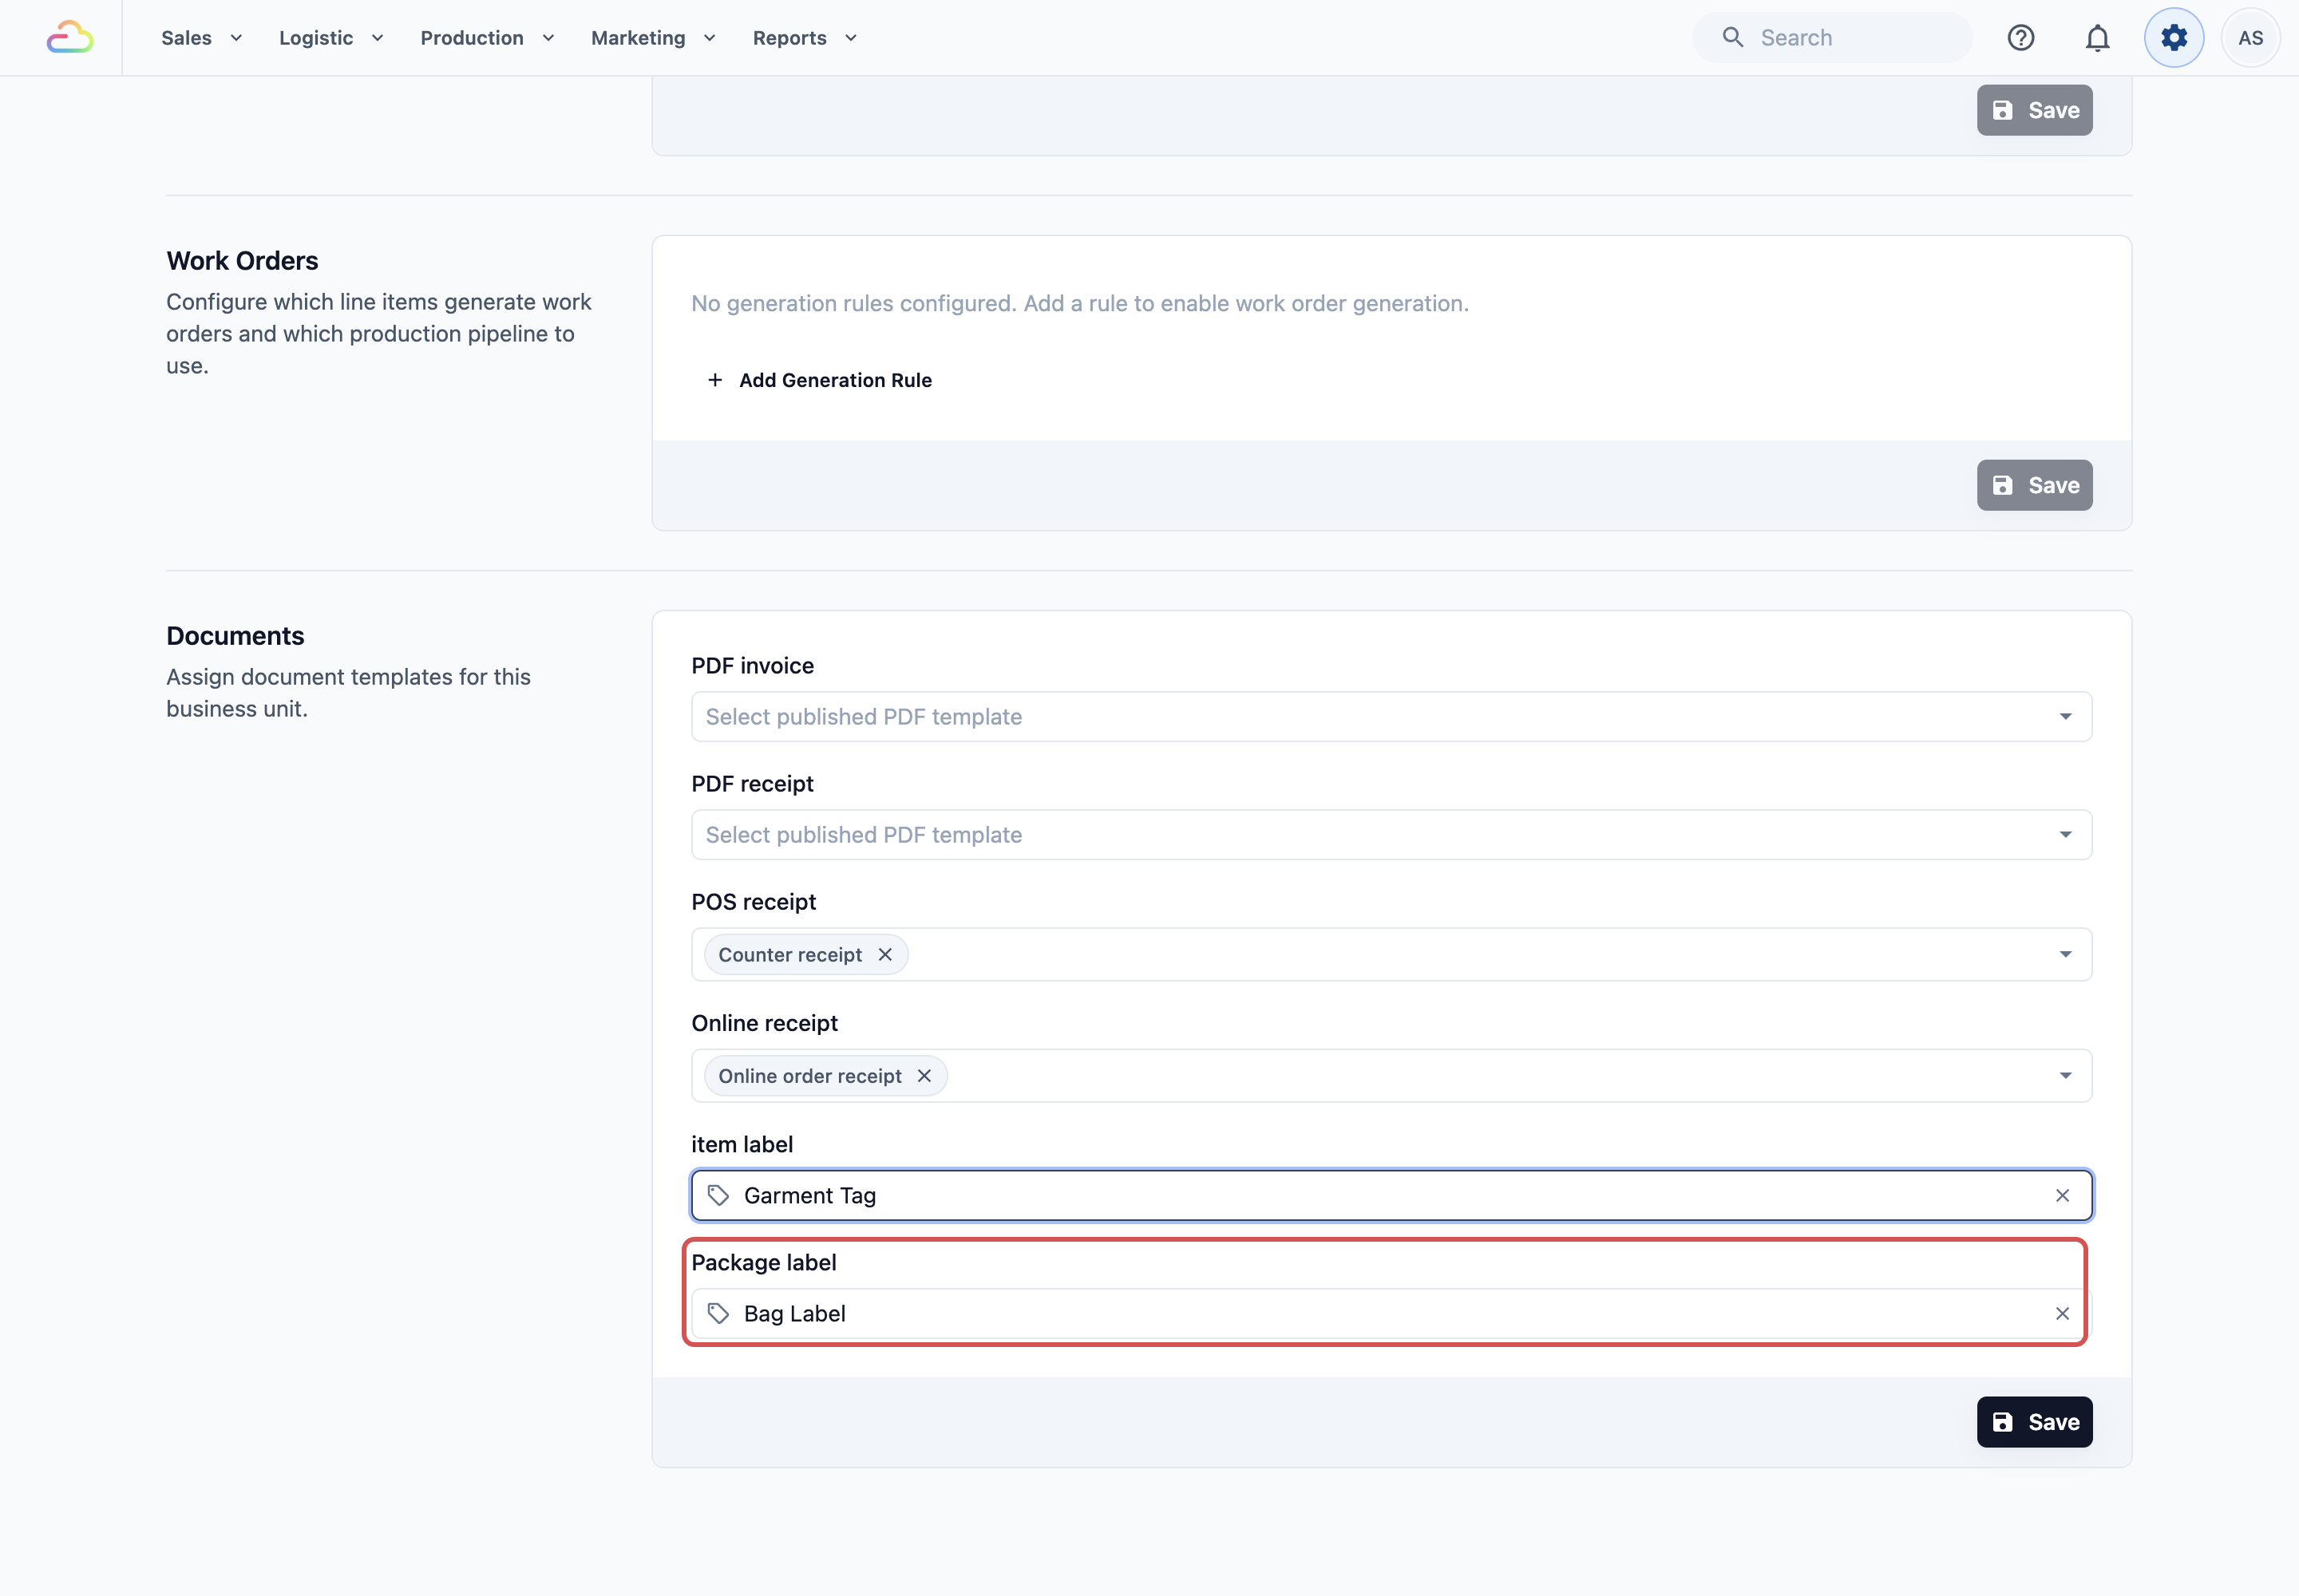Click the plus icon of Add Generation Rule
This screenshot has width=2299, height=1596.
pos(714,380)
